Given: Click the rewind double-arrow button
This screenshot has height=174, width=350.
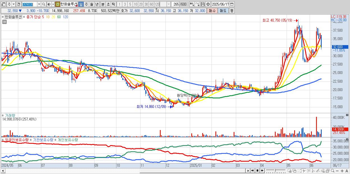Looking at the screenshot, I should pos(252,171).
